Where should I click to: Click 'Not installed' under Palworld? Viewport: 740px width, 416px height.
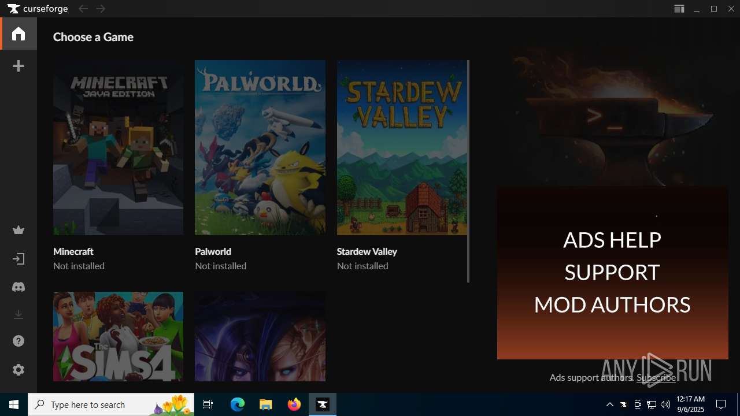click(221, 266)
